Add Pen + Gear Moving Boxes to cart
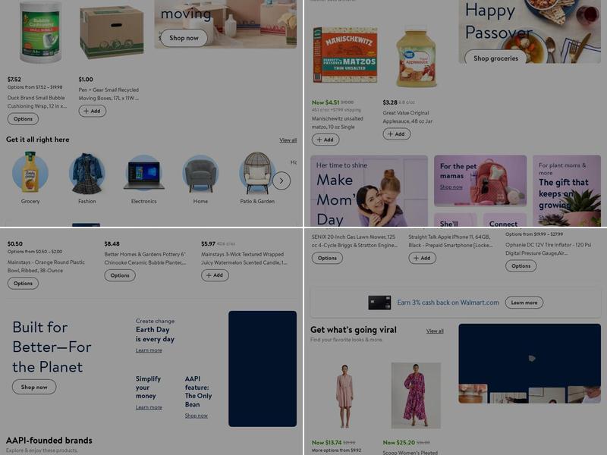The height and width of the screenshot is (455, 607). click(92, 111)
